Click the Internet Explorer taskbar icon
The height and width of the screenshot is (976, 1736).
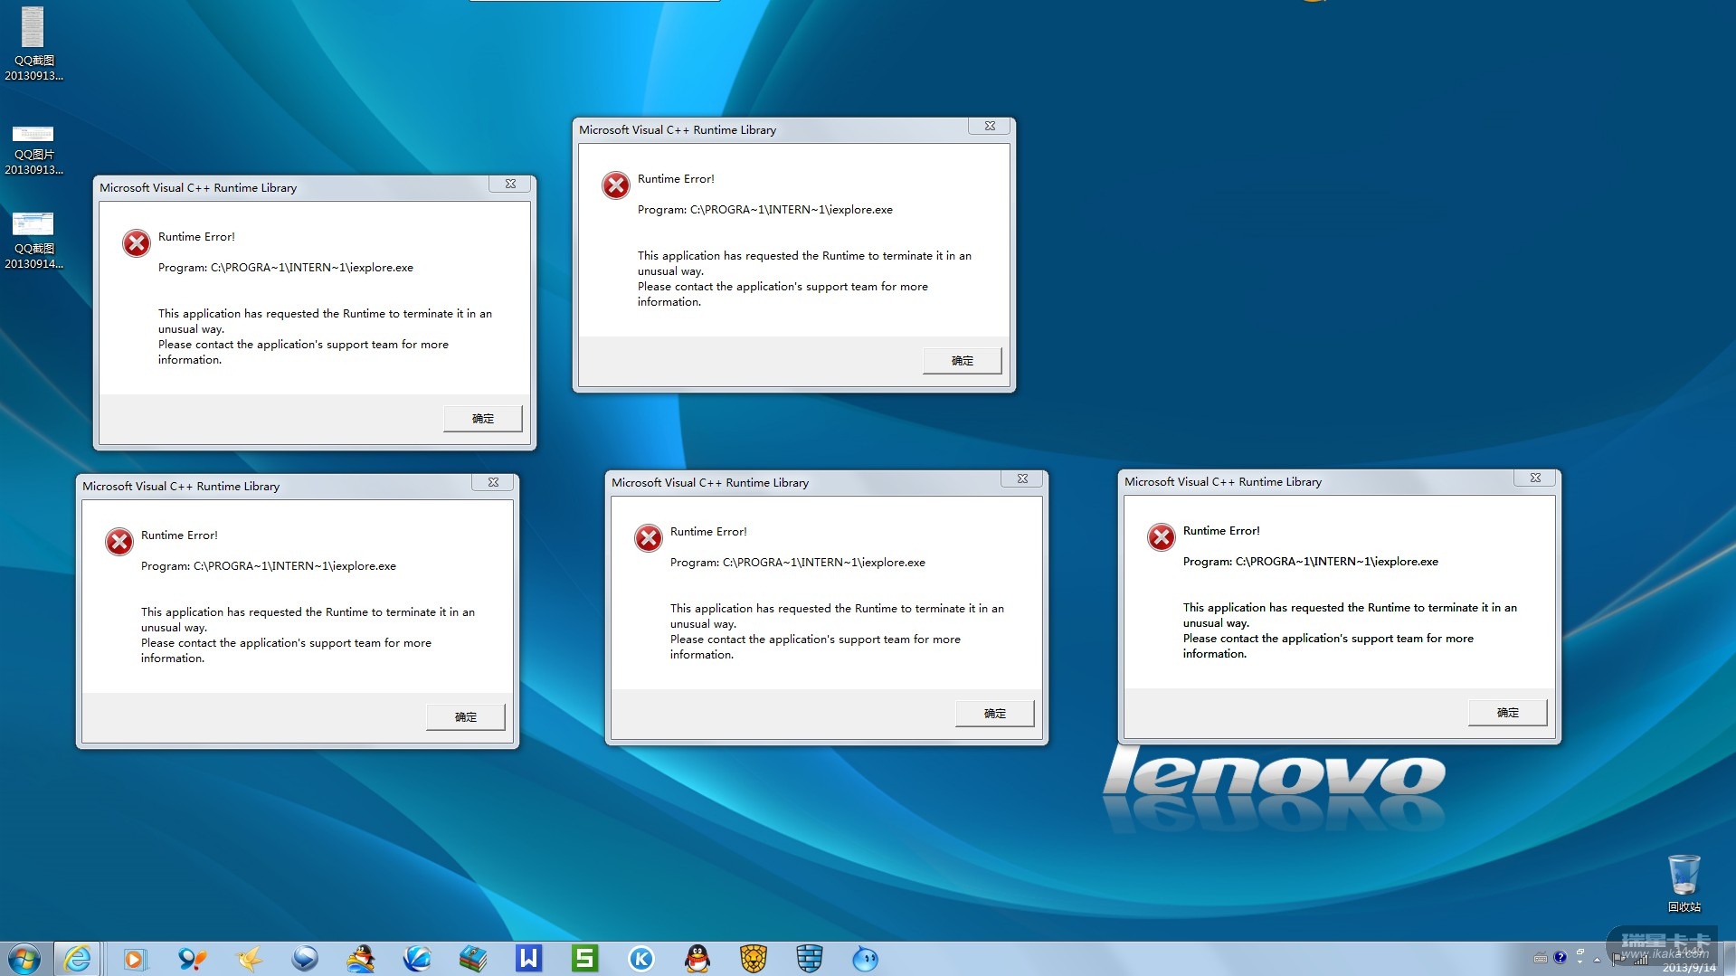[78, 959]
